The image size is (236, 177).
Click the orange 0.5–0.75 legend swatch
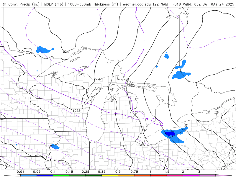point(126,176)
